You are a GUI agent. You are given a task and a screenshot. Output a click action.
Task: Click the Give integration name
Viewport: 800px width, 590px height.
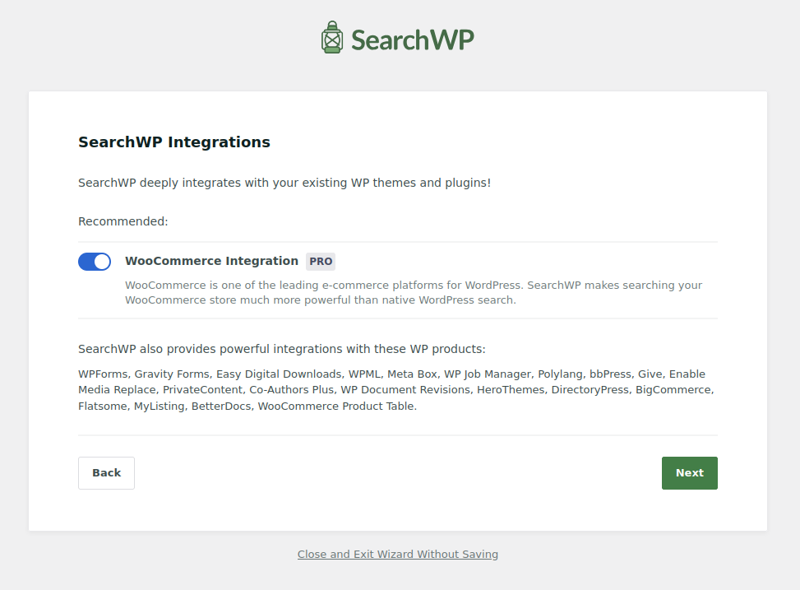click(x=650, y=374)
